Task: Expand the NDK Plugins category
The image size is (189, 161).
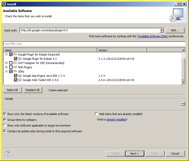Action: [6, 67]
